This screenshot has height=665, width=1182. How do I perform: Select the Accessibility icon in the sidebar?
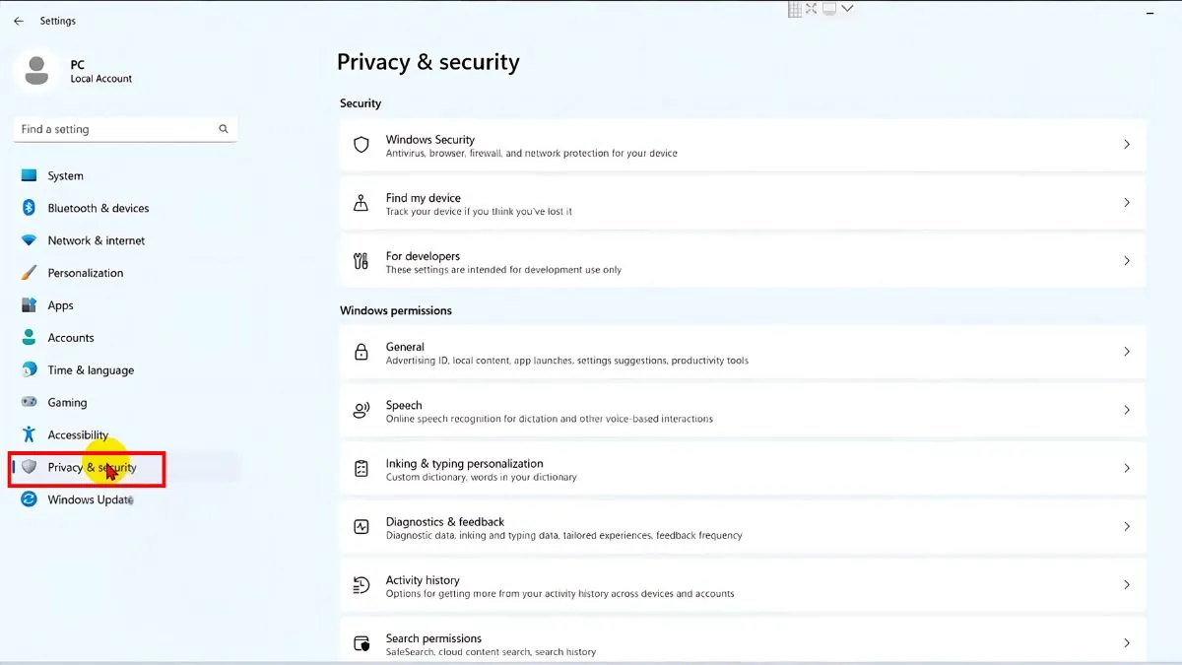(x=26, y=434)
